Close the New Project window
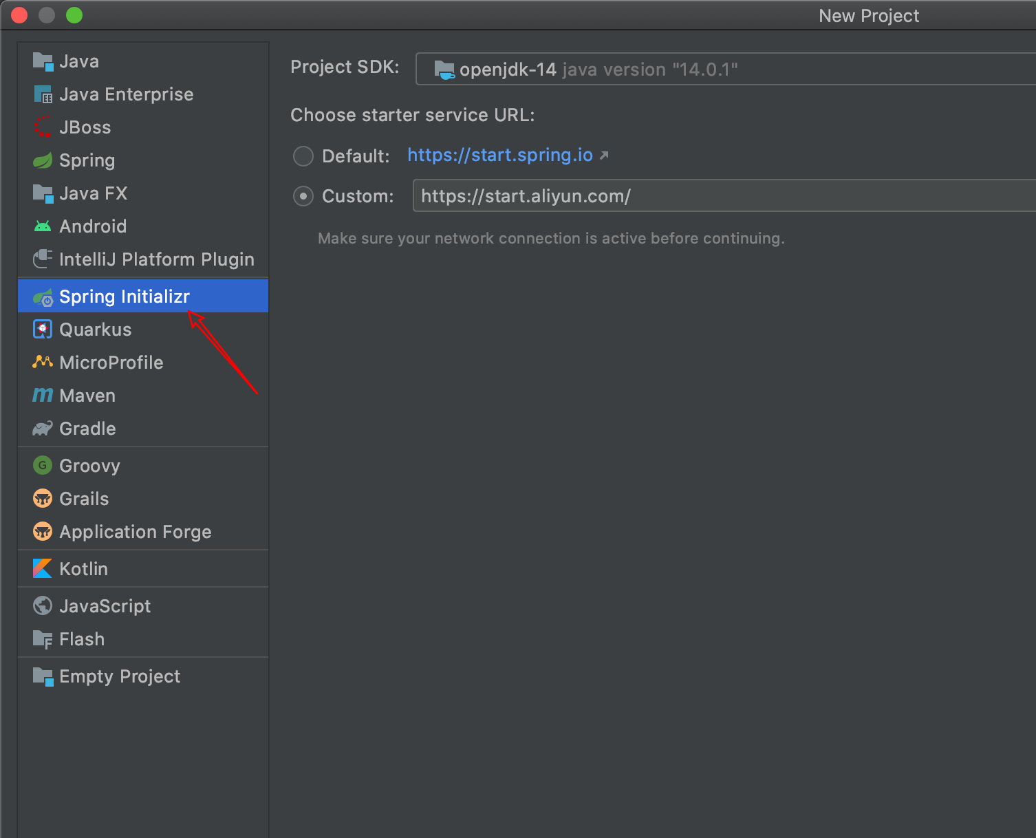 pyautogui.click(x=19, y=15)
